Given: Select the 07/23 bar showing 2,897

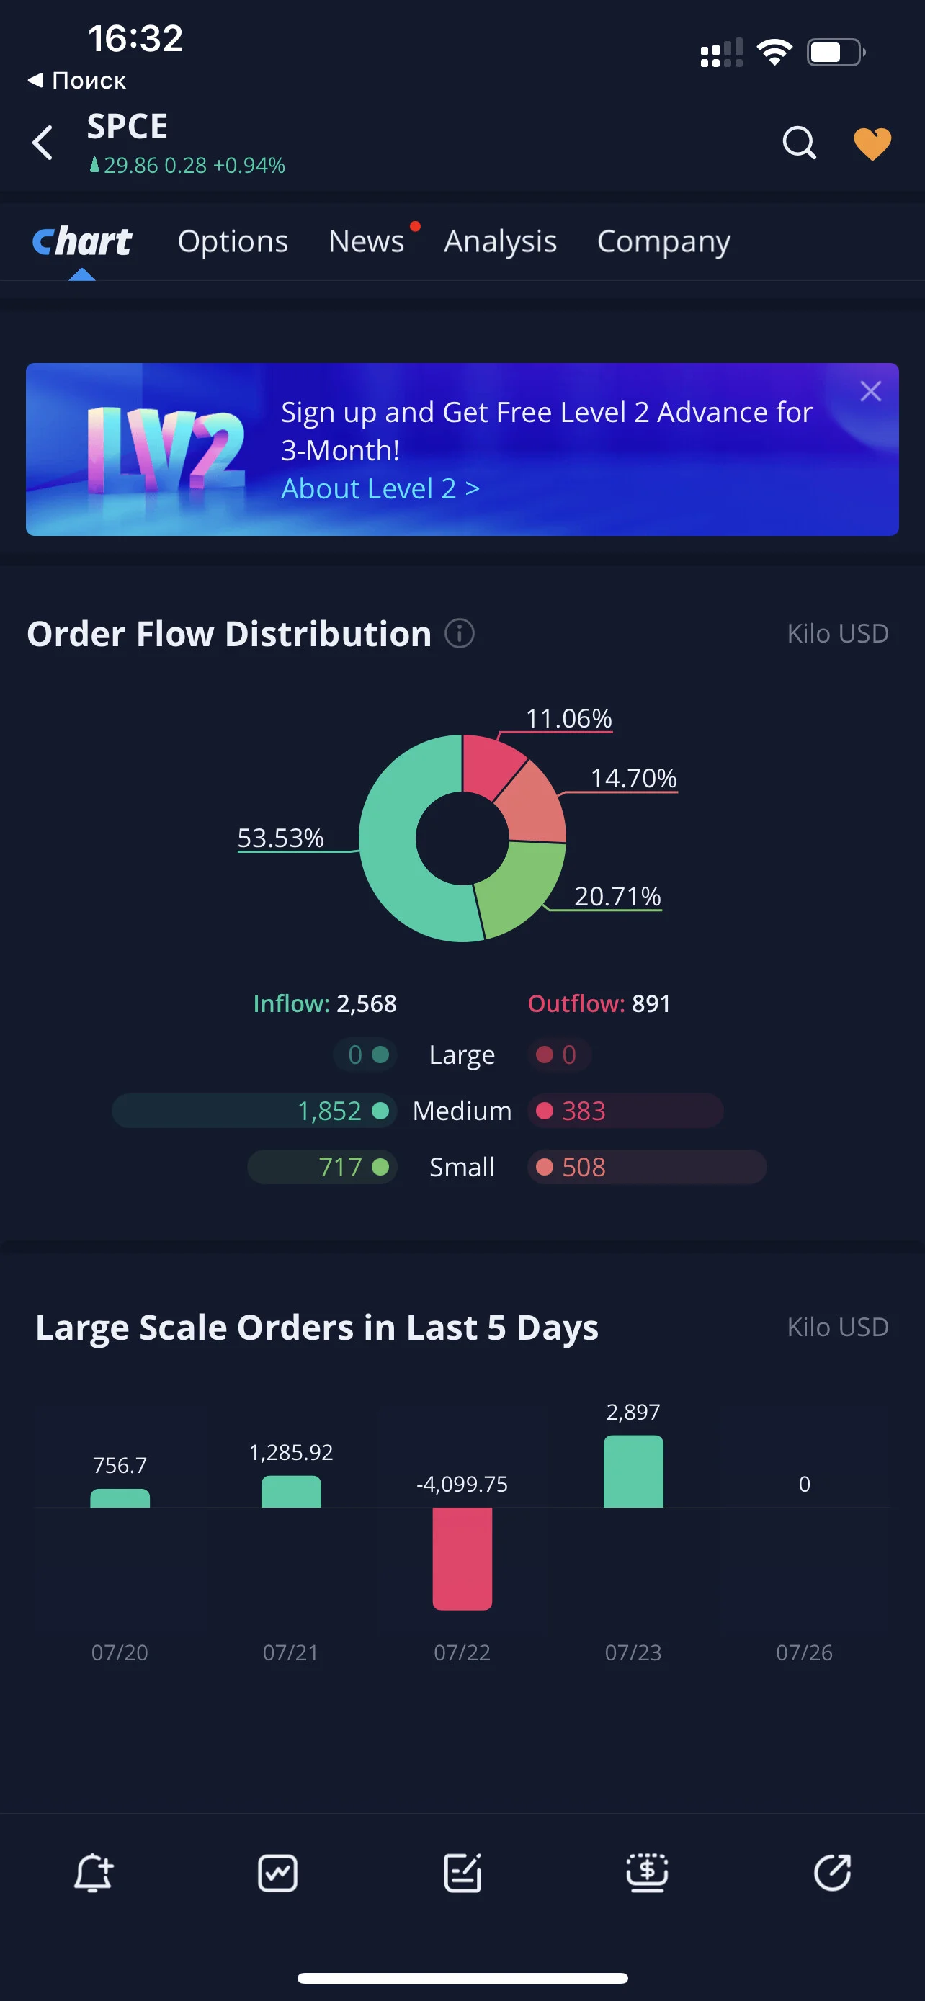Looking at the screenshot, I should [633, 1472].
